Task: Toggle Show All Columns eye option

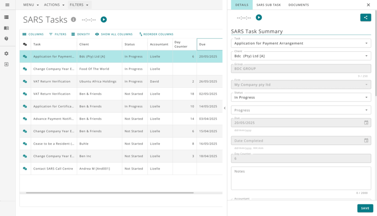Action: (114, 34)
